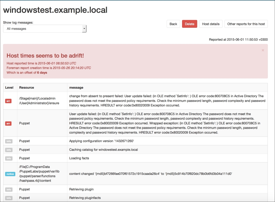Click the message column header

coord(76,88)
